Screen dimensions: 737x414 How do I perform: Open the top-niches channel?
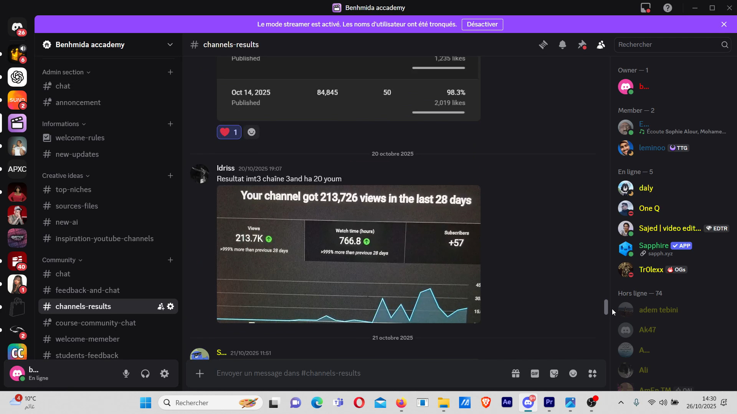pos(73,190)
